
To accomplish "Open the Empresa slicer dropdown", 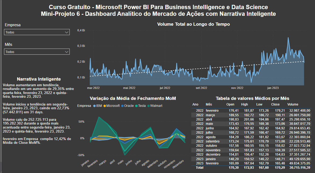I will click(x=37, y=32).
